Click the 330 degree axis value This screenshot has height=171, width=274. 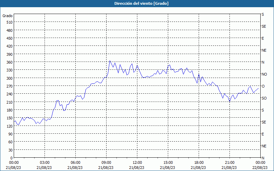10,70
